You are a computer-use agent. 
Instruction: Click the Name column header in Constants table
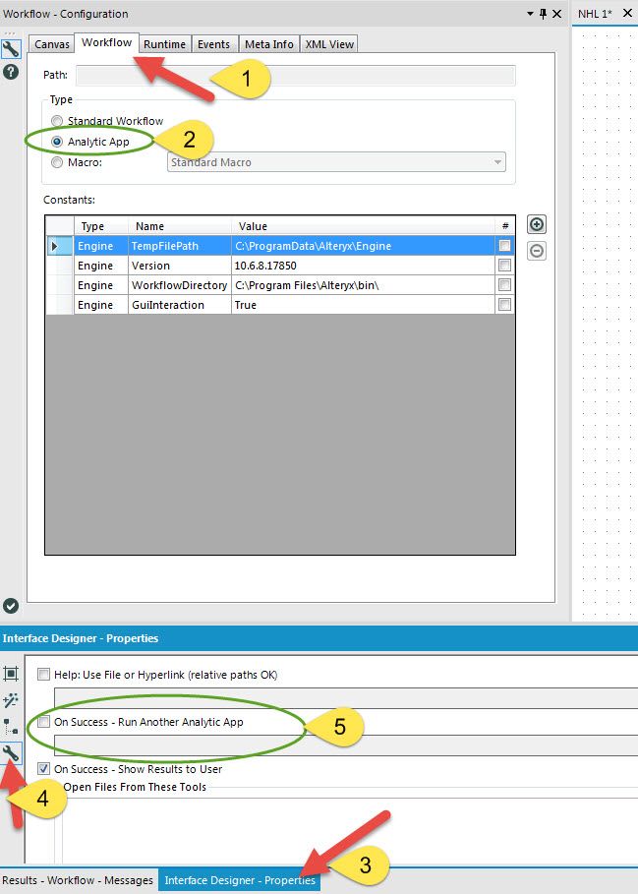(180, 226)
